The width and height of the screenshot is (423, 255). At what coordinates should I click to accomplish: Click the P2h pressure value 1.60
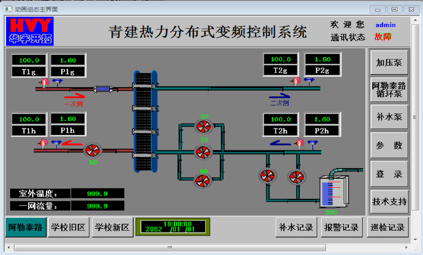(x=322, y=119)
